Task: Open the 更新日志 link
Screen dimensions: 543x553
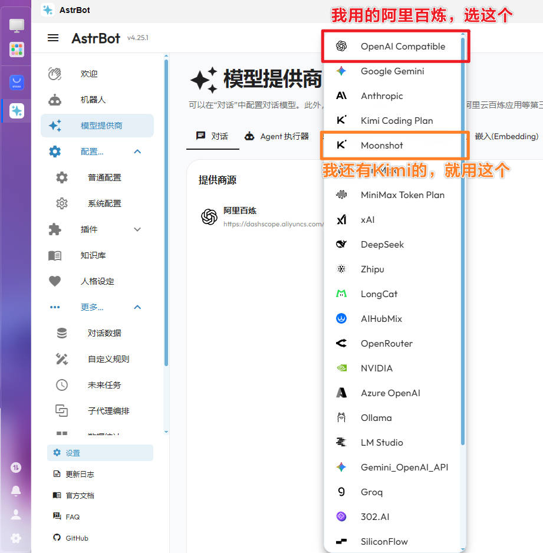Action: click(80, 474)
